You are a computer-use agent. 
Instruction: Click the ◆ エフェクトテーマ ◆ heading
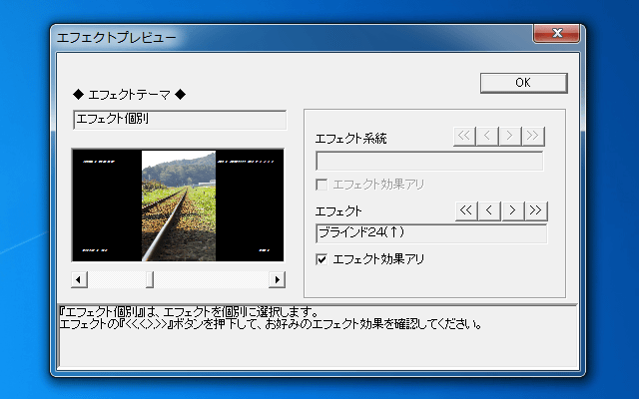tap(129, 95)
